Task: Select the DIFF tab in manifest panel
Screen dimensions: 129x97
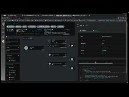Action: tap(96, 62)
